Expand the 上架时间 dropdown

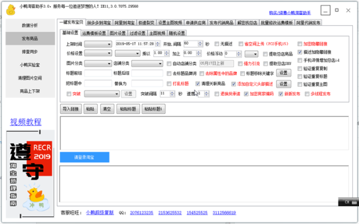click(98, 44)
